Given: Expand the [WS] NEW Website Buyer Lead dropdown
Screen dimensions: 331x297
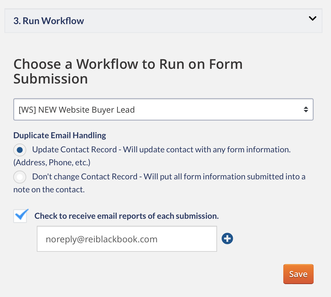Looking at the screenshot, I should click(163, 109).
